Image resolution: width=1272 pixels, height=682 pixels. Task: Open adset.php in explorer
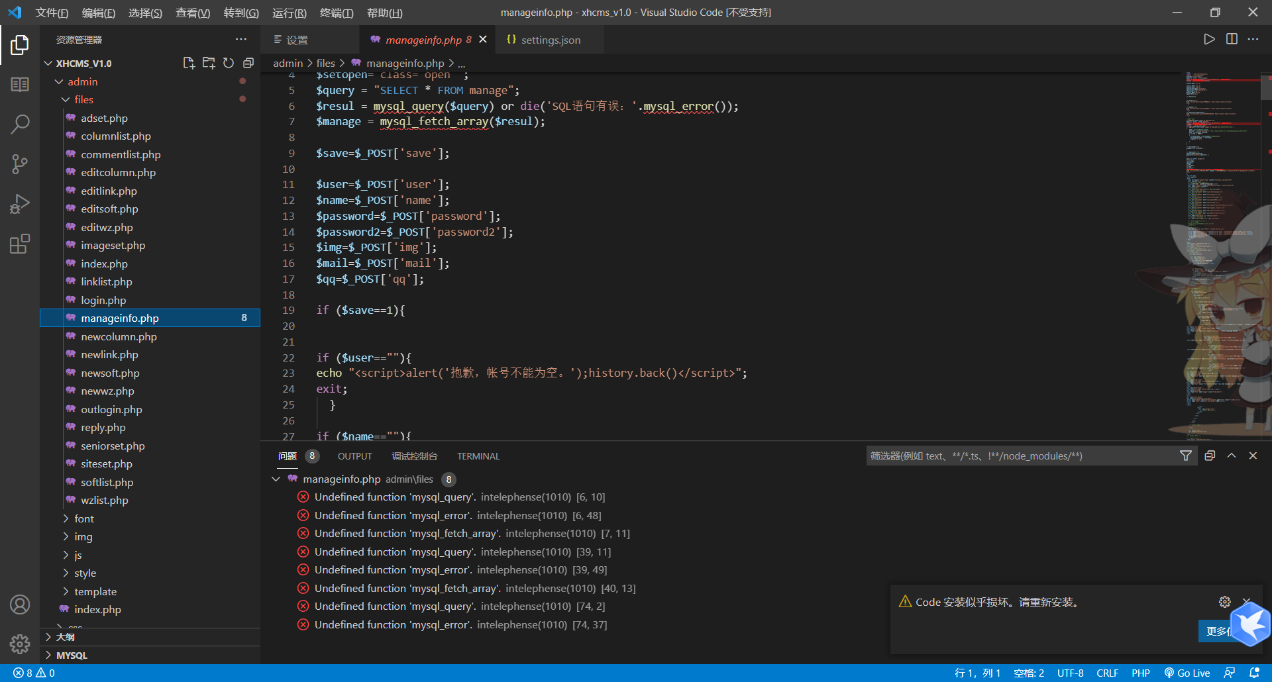pos(104,118)
